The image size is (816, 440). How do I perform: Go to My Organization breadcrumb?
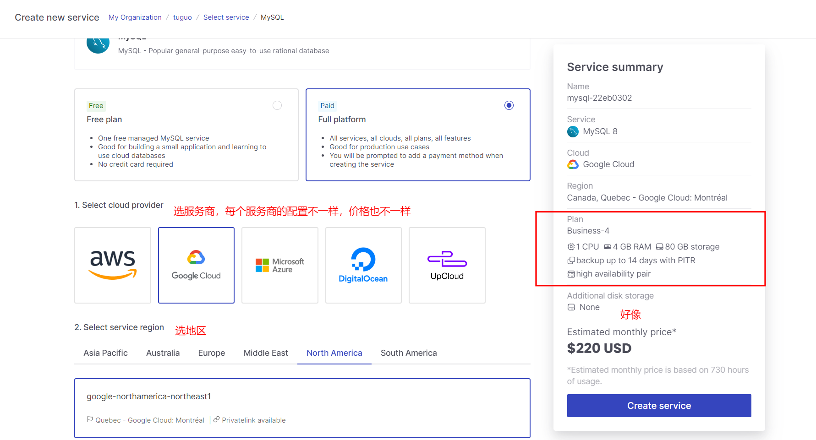click(x=135, y=17)
